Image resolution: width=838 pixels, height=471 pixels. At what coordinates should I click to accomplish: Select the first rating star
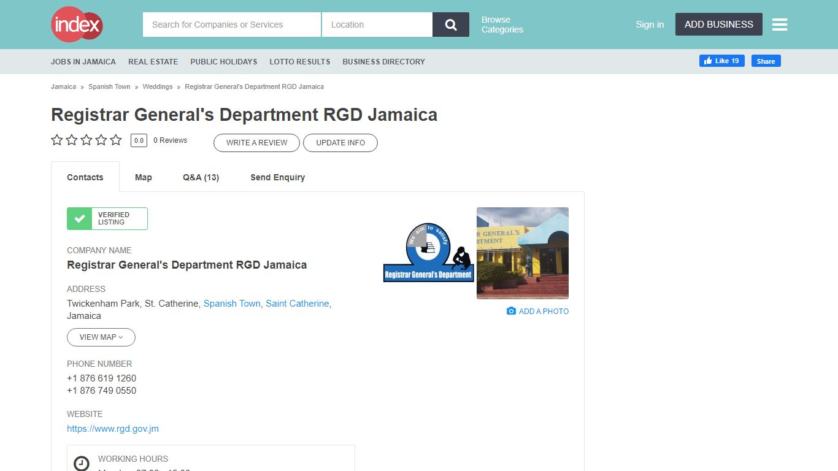57,140
